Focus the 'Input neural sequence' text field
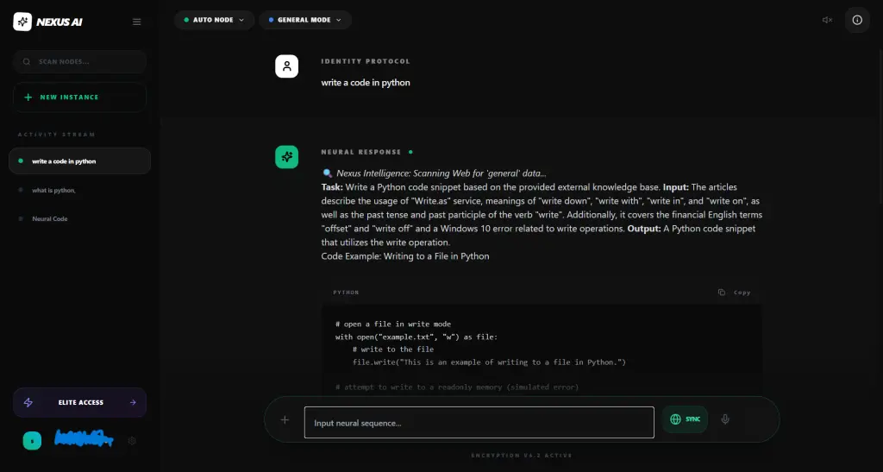The height and width of the screenshot is (472, 883). 479,423
